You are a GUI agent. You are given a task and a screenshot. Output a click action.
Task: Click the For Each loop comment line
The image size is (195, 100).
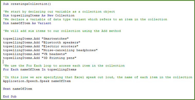64,66
